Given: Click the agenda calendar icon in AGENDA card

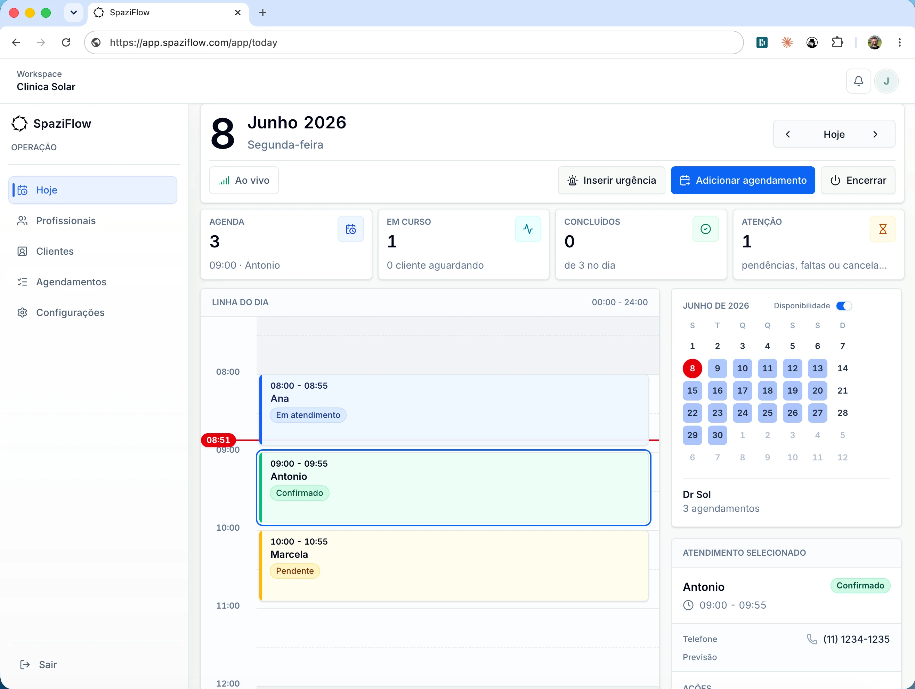Looking at the screenshot, I should (351, 229).
